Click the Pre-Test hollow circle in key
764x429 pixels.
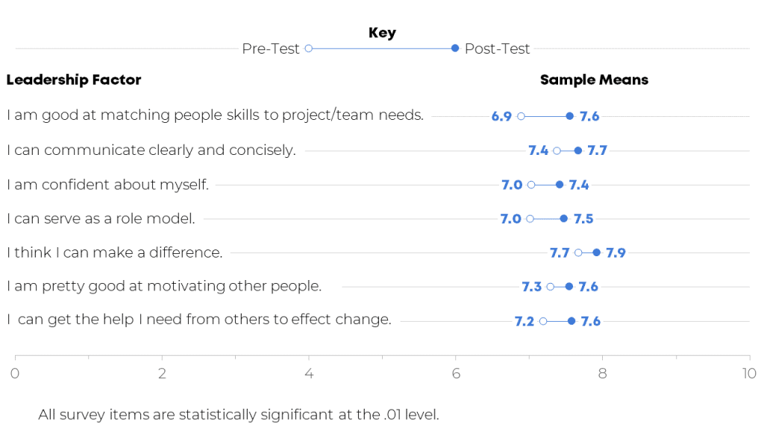309,48
